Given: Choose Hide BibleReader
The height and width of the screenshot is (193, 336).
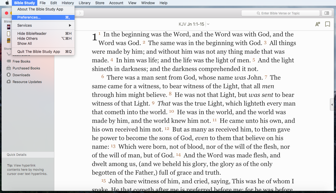Looking at the screenshot, I should pos(43,34).
